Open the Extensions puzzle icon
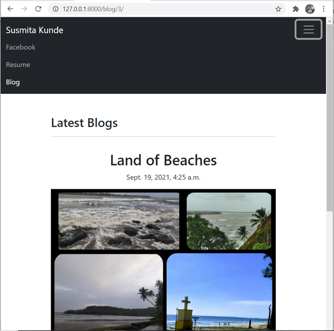This screenshot has height=331, width=334. coord(296,9)
